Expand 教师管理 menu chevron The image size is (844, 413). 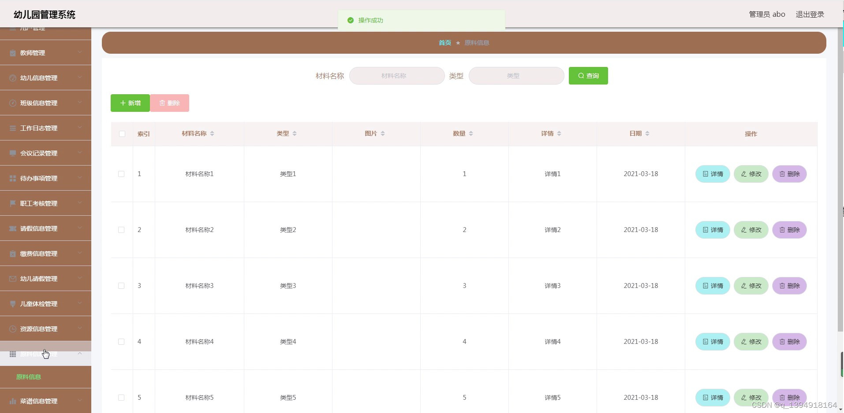(x=80, y=52)
